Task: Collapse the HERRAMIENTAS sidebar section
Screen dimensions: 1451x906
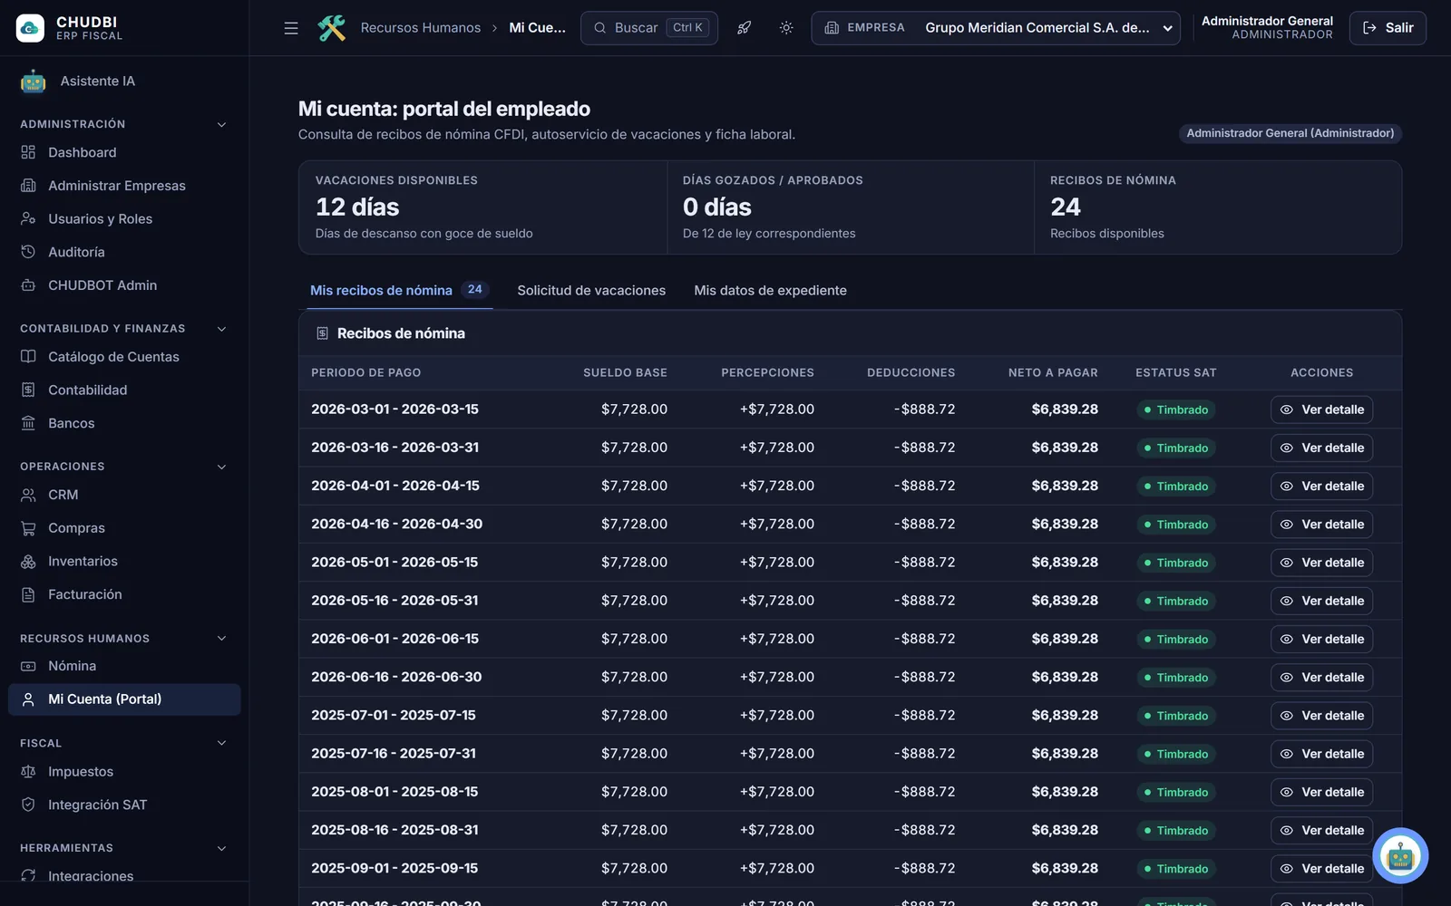Action: (x=221, y=848)
